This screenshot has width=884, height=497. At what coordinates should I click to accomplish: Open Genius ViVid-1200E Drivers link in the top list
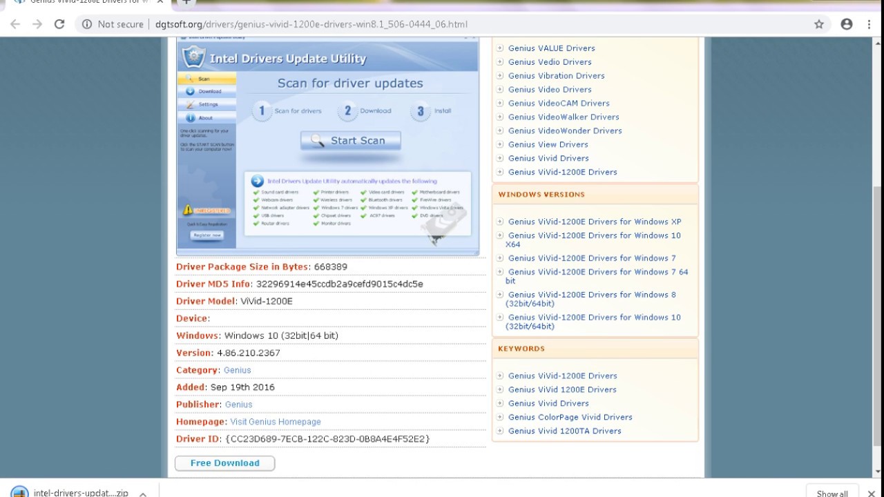pos(563,173)
